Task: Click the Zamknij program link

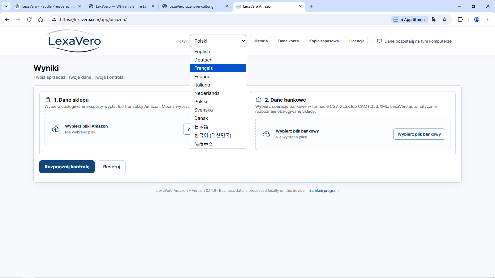Action: (324, 191)
